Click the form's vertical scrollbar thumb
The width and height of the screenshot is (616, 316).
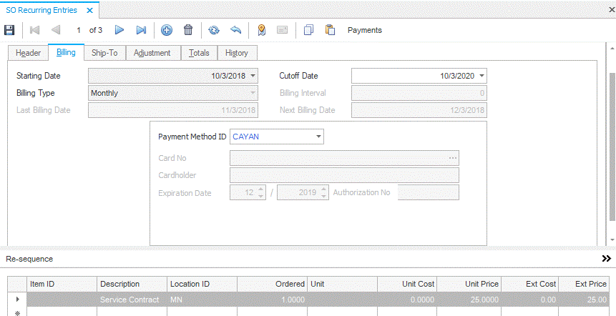(x=612, y=147)
